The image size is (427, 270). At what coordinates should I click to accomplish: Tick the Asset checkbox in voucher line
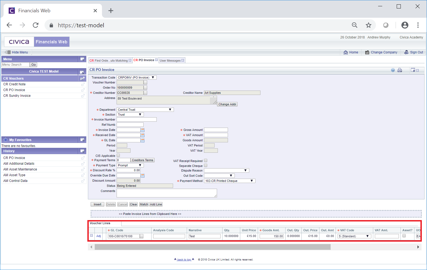pyautogui.click(x=404, y=236)
